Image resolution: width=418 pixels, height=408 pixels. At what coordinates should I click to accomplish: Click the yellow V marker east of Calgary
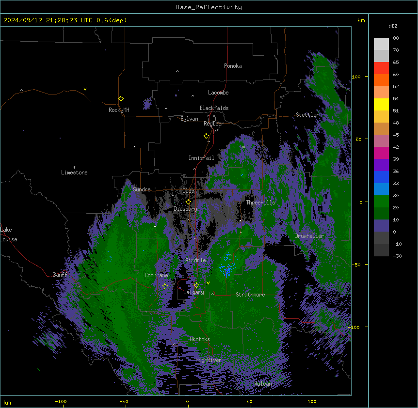pyautogui.click(x=208, y=283)
